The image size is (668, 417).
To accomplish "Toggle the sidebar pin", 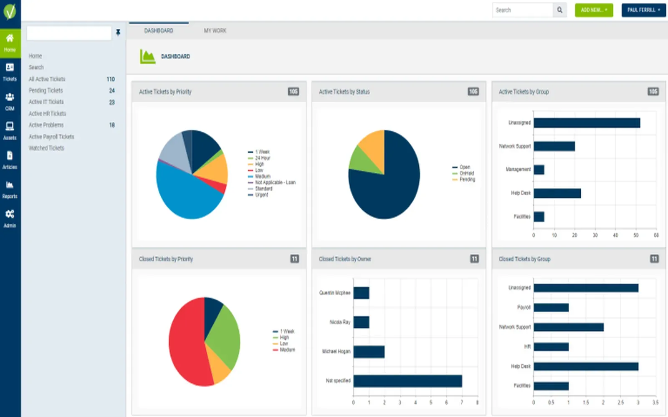I will 118,33.
